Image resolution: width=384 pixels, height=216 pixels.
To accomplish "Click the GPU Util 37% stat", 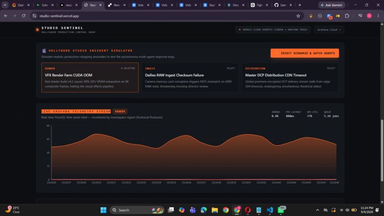I will tap(312, 114).
